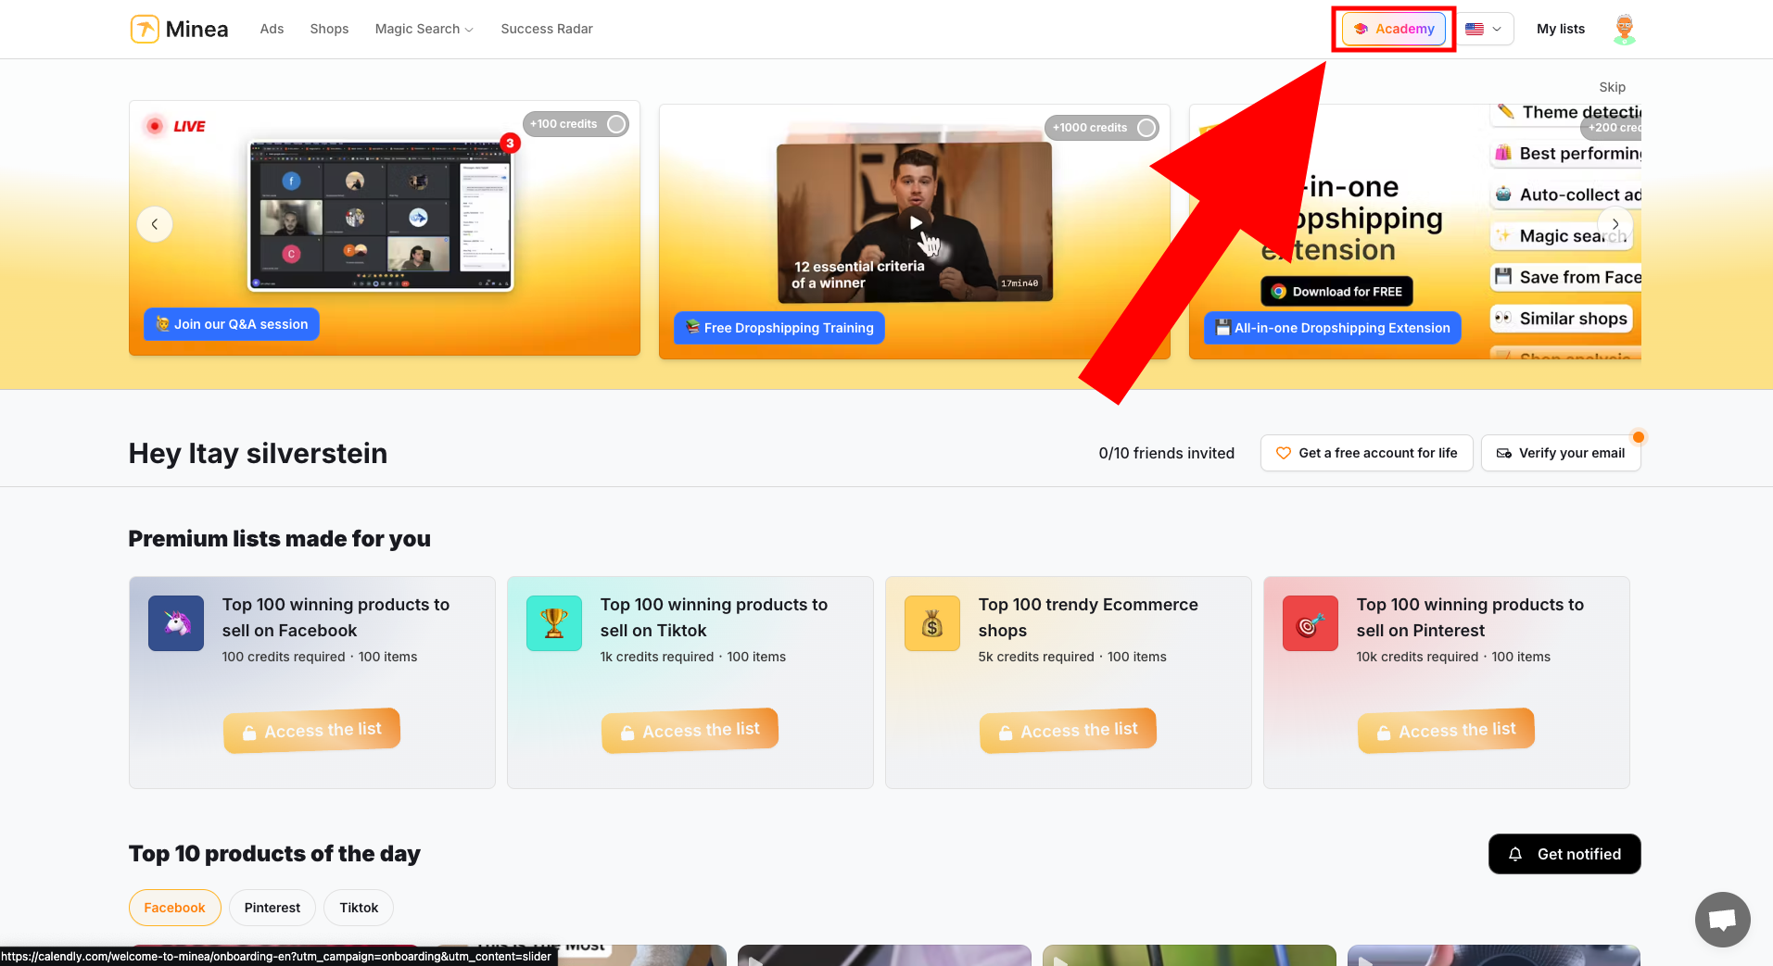The width and height of the screenshot is (1773, 966).
Task: Go to next carousel slide
Action: coord(1615,224)
